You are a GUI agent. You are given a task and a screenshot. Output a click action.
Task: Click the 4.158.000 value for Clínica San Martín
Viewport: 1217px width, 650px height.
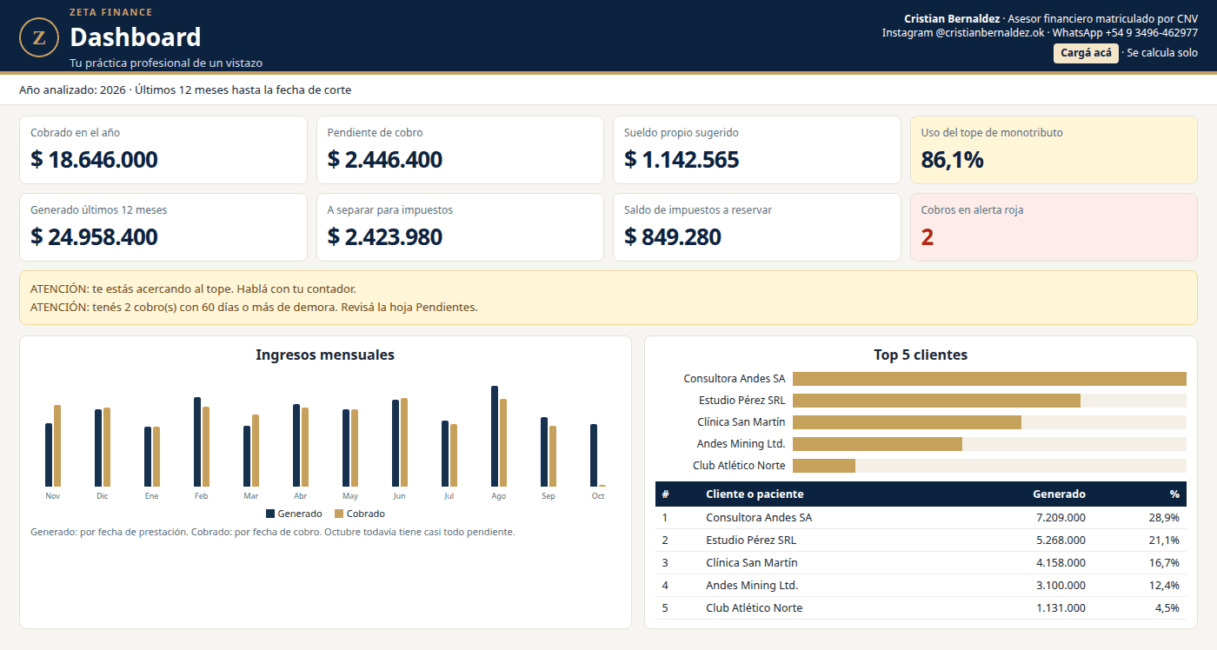tap(1061, 563)
